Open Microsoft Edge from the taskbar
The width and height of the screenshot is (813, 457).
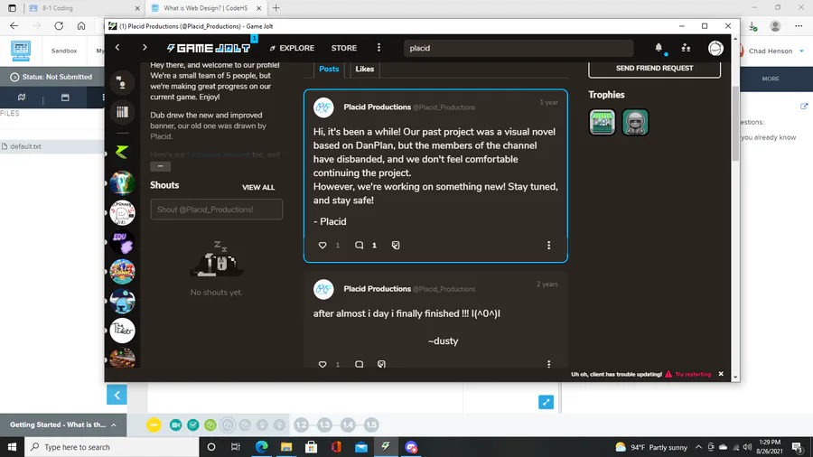point(261,447)
